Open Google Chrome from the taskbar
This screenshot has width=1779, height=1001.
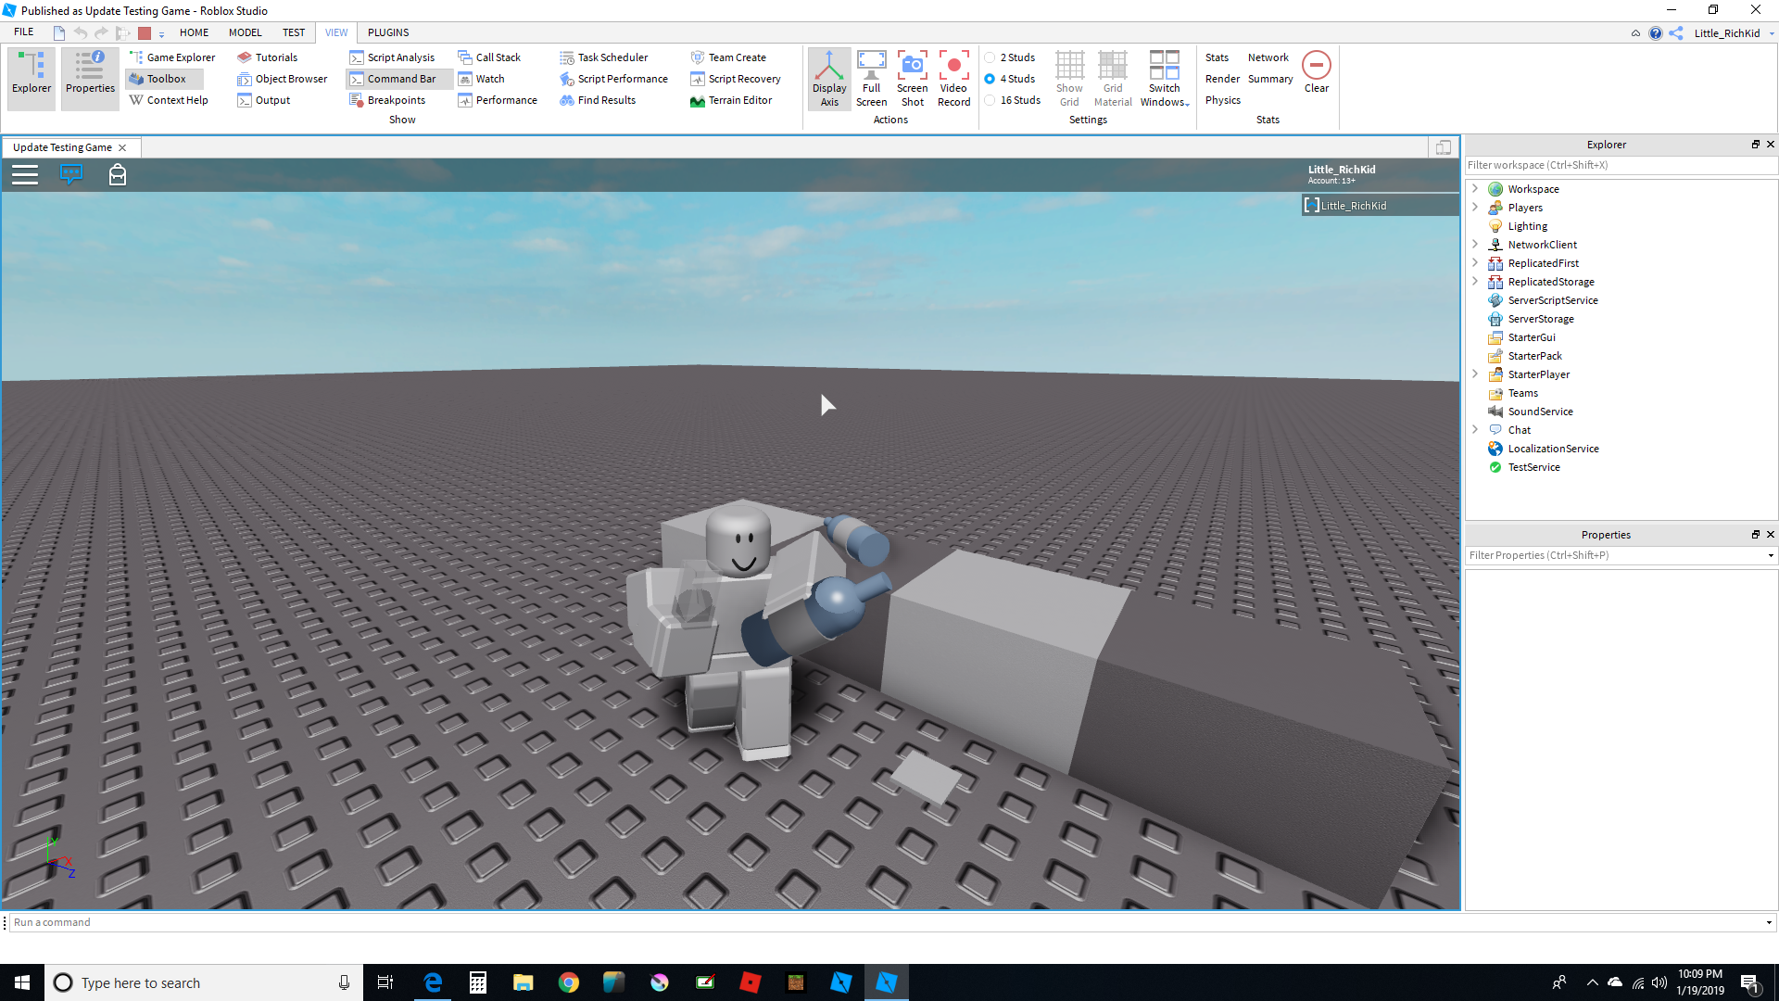[569, 982]
